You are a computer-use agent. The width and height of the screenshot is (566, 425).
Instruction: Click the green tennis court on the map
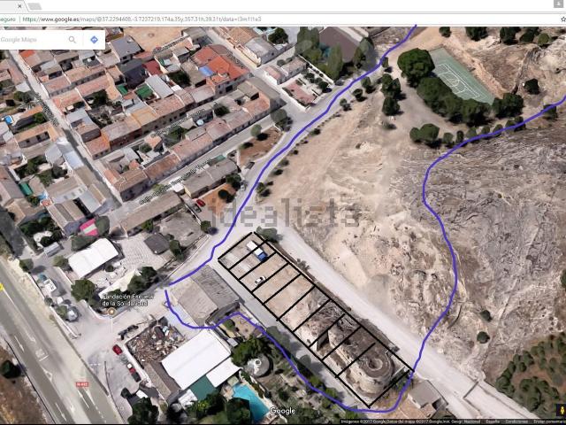tap(460, 75)
